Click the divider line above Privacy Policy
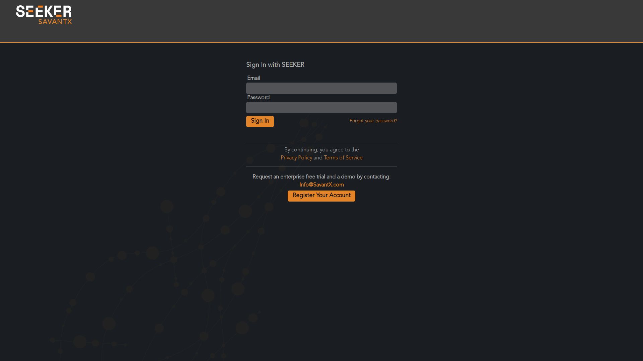643x361 pixels. (x=321, y=142)
